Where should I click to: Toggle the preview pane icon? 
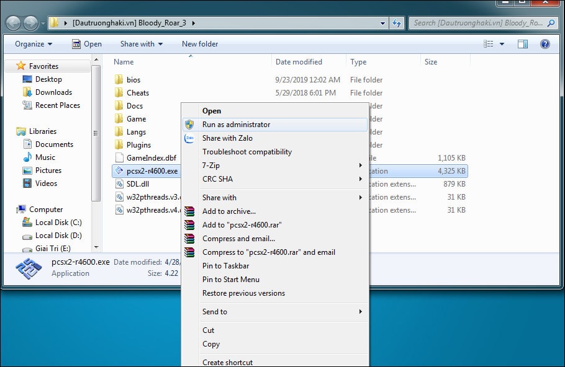(523, 44)
